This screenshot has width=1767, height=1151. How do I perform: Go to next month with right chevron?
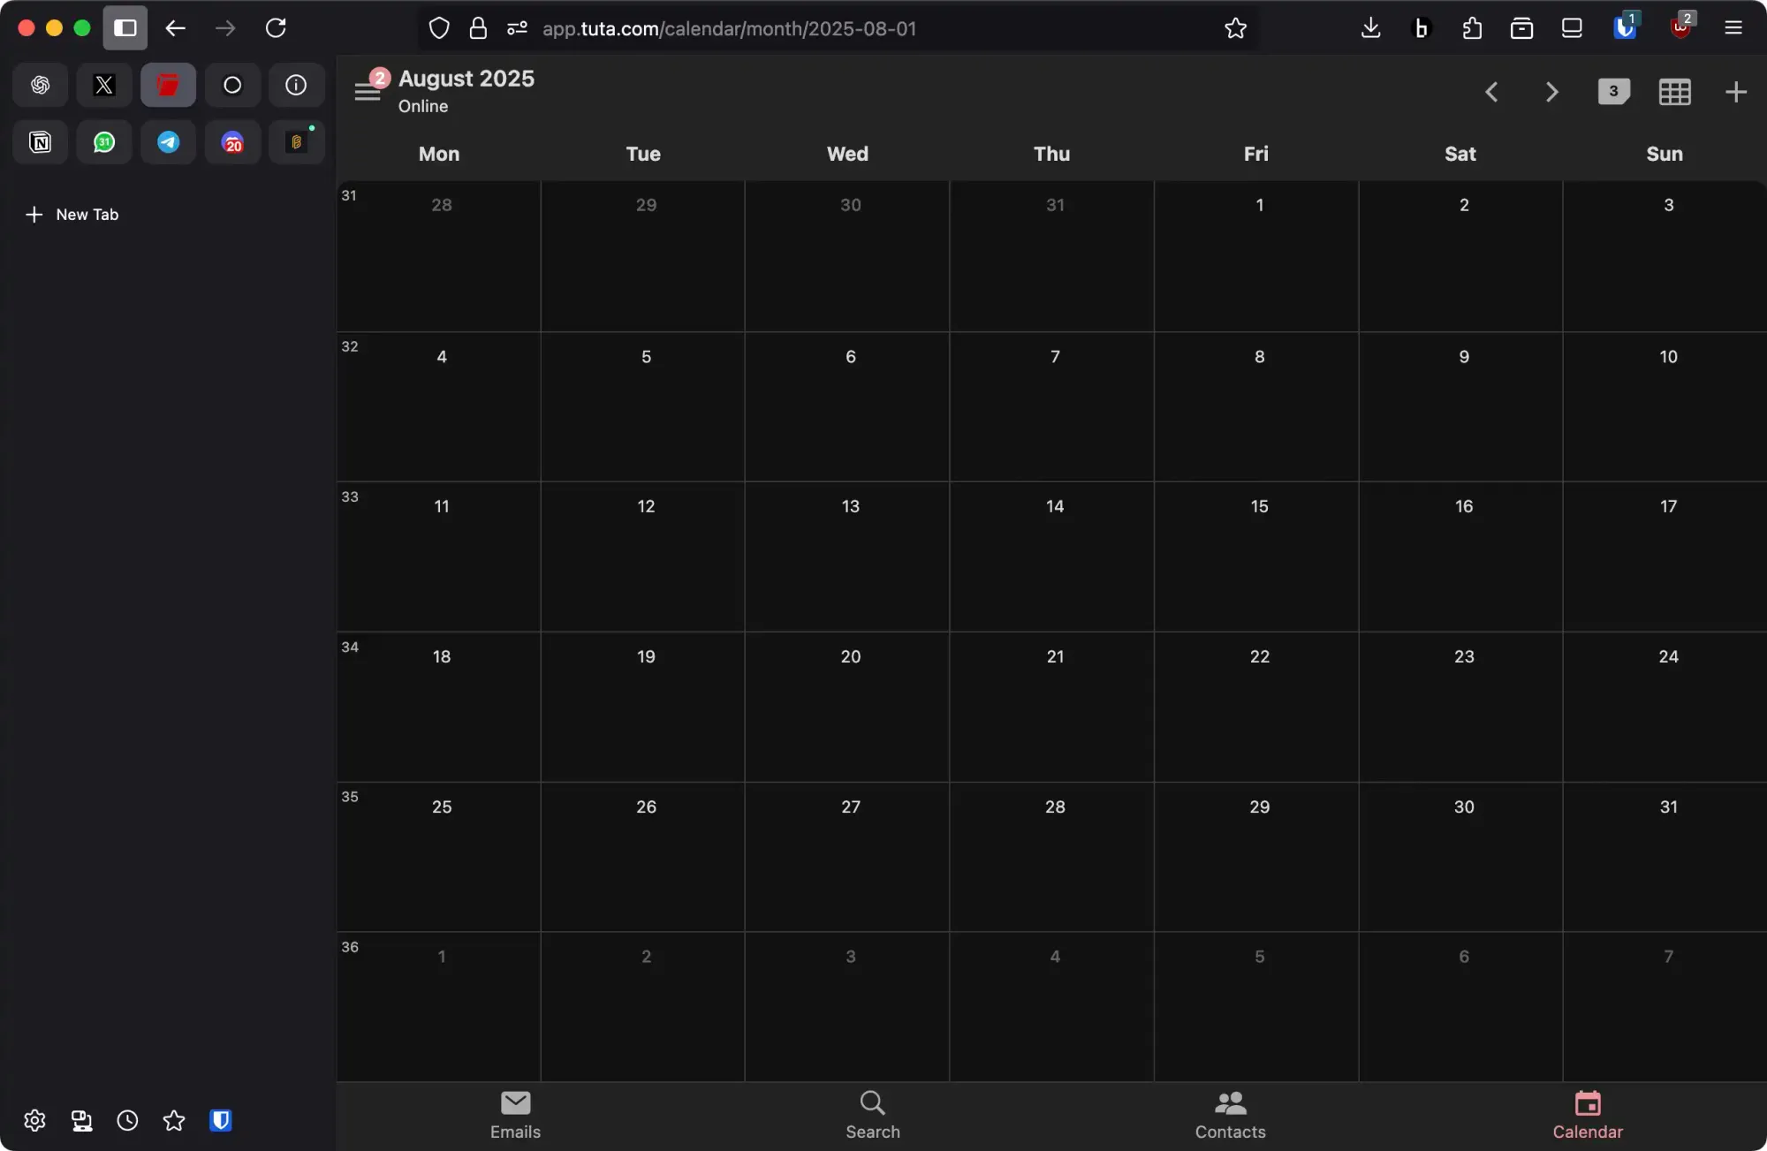coord(1551,92)
